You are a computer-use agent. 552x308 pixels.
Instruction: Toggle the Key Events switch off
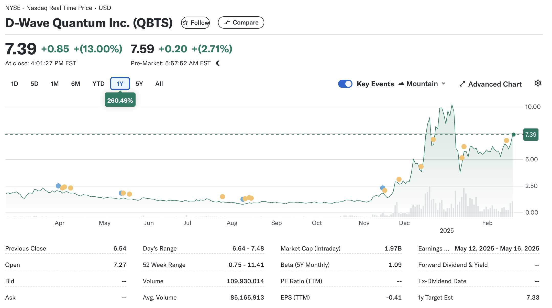pyautogui.click(x=345, y=84)
